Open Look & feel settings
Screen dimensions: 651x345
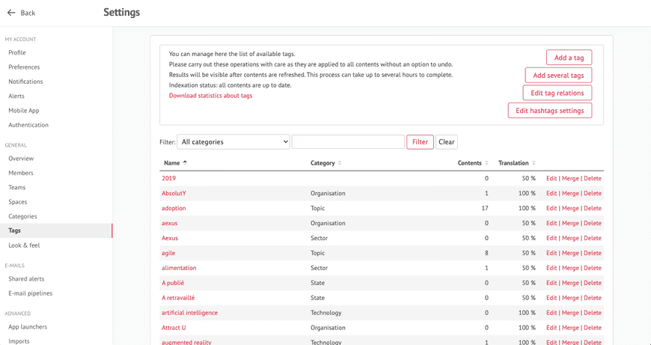[x=24, y=245]
